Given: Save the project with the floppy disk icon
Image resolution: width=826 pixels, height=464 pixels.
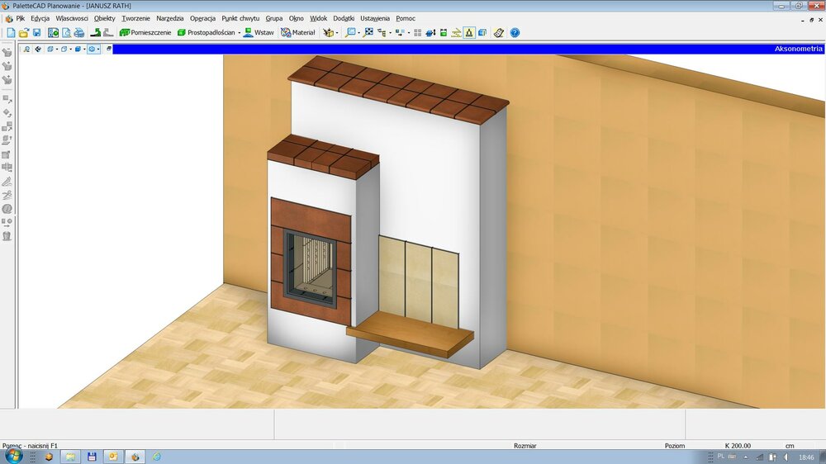Looking at the screenshot, I should pos(37,33).
